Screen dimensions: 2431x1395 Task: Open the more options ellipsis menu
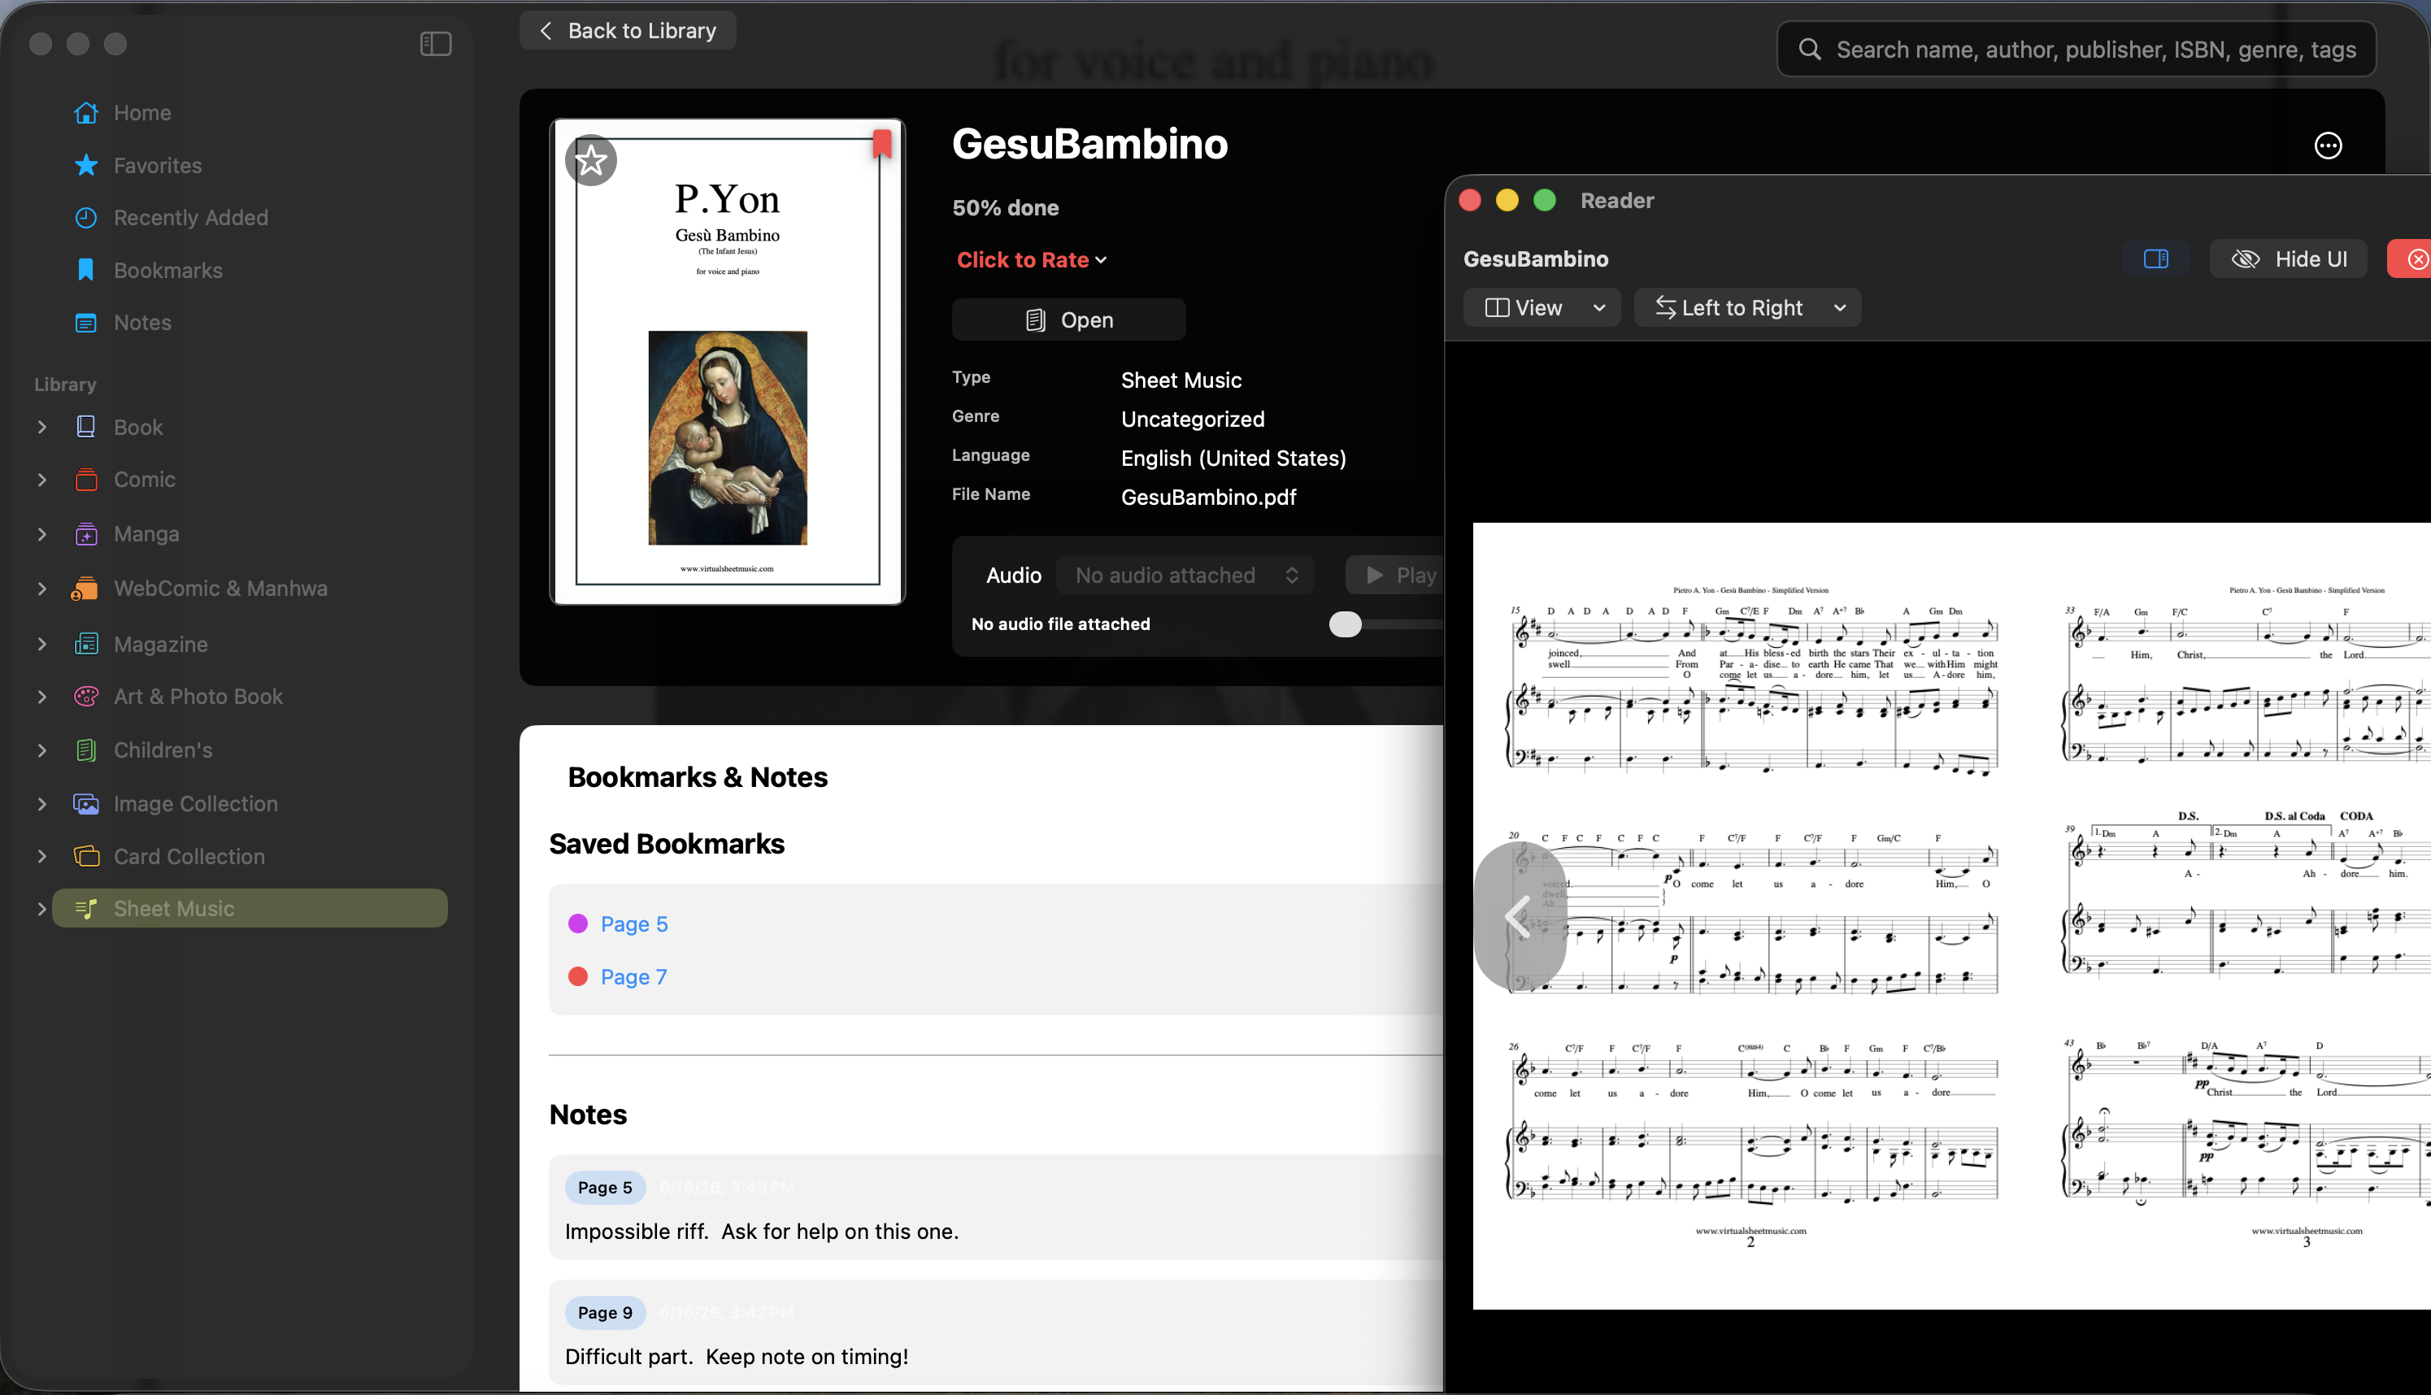(x=2329, y=146)
